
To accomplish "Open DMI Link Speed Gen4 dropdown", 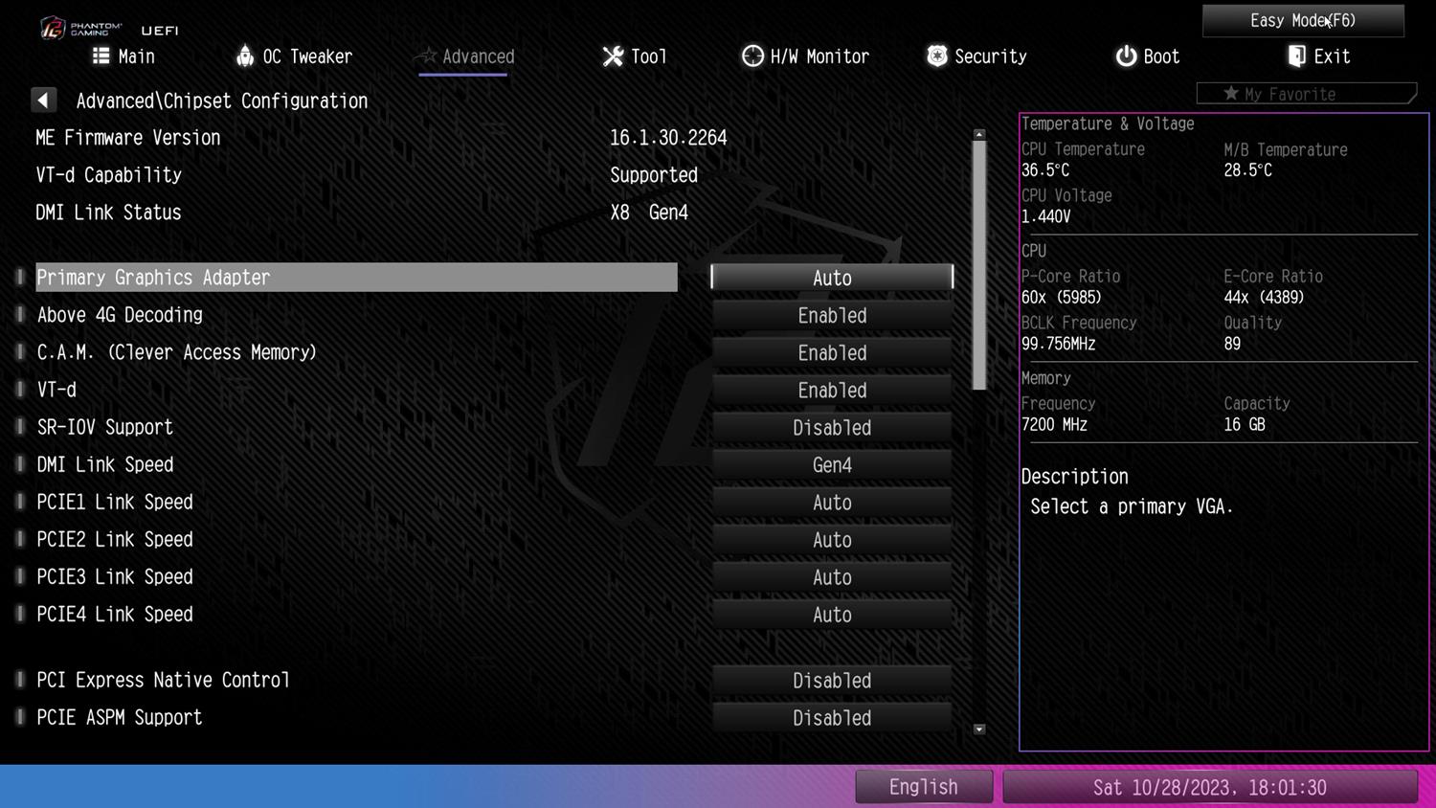I will pos(832,465).
